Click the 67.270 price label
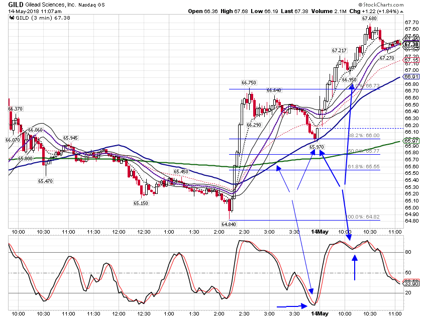The image size is (427, 318). click(x=387, y=58)
